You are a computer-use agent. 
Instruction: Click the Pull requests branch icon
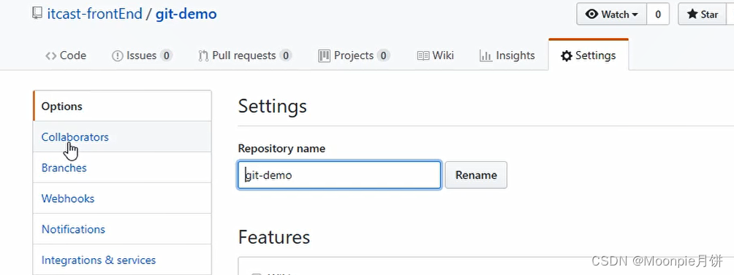[203, 56]
